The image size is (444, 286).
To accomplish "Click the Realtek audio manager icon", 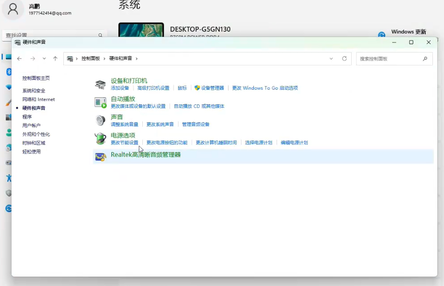I will (x=100, y=156).
